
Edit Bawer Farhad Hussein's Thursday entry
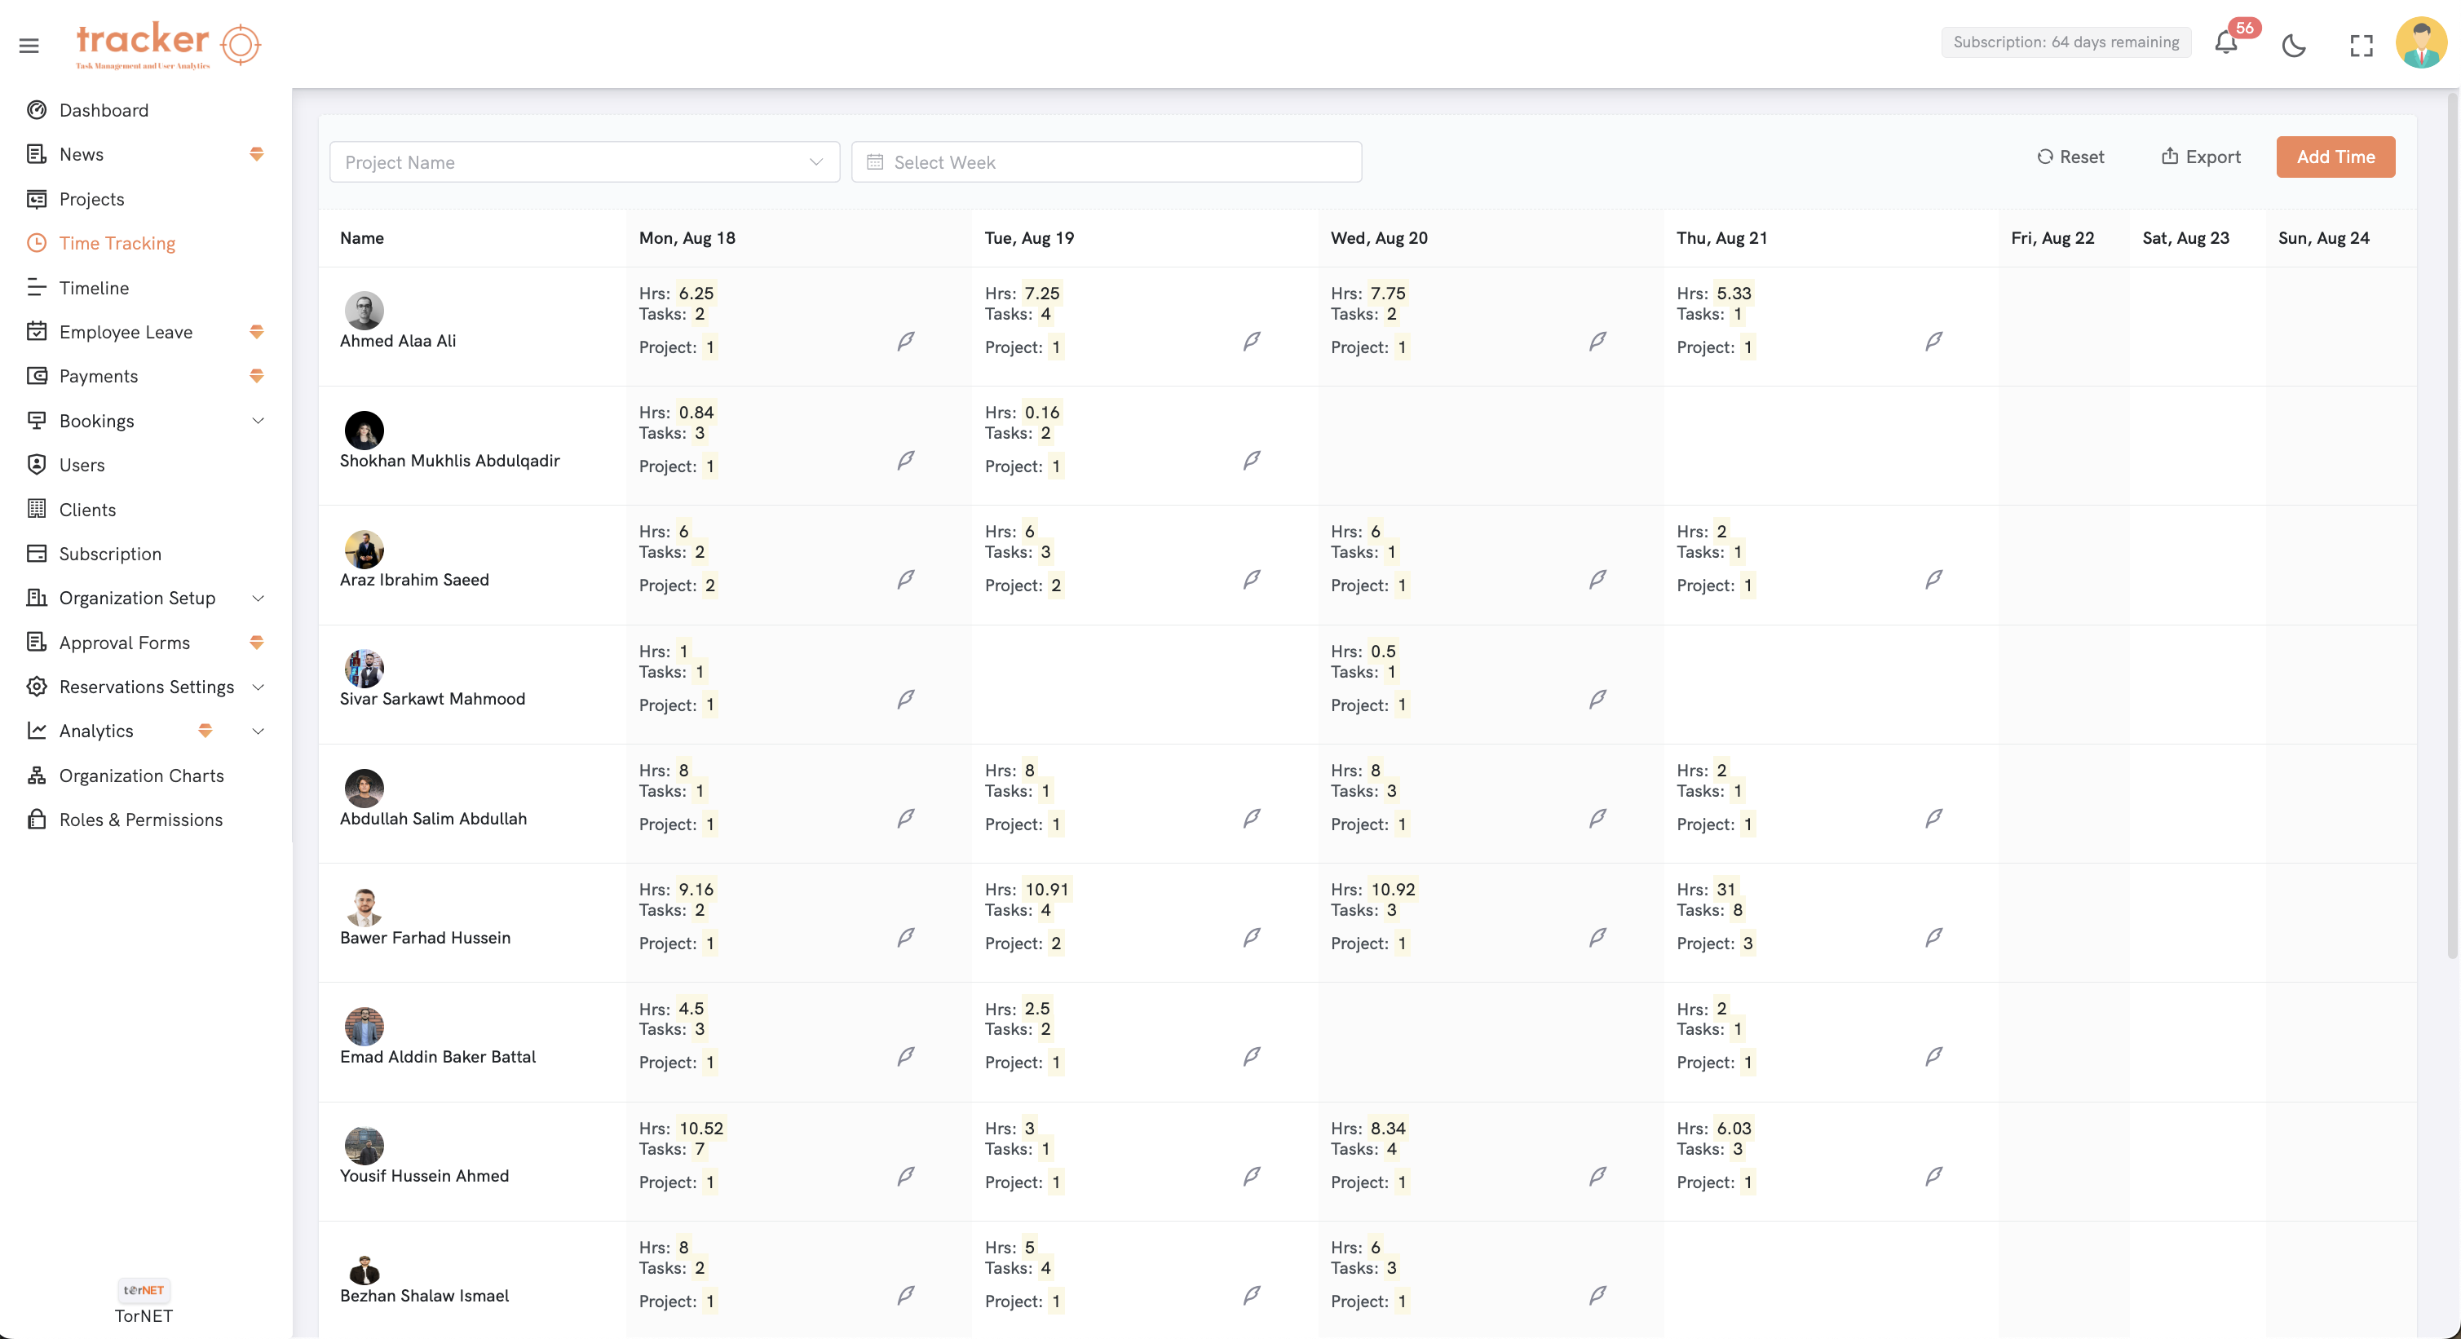coord(1933,937)
